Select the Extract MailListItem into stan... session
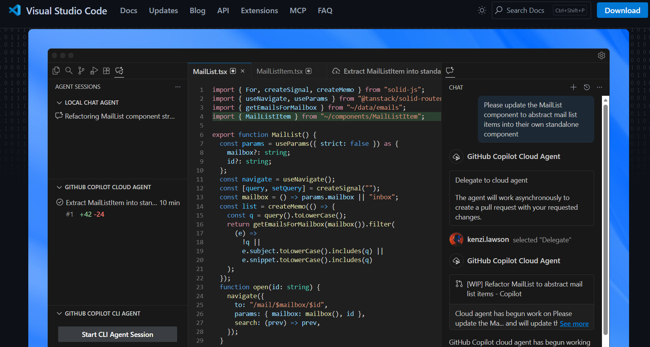This screenshot has width=650, height=347. 117,208
